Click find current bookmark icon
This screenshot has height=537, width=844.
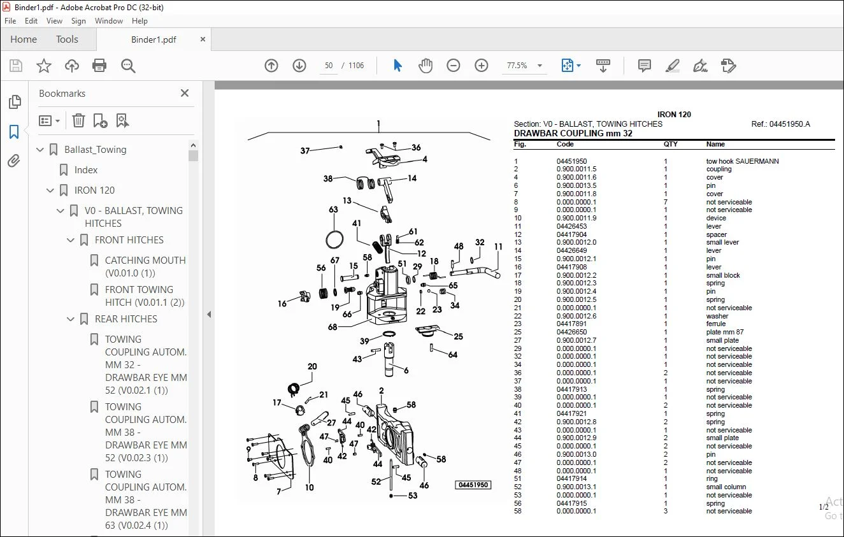click(x=122, y=120)
